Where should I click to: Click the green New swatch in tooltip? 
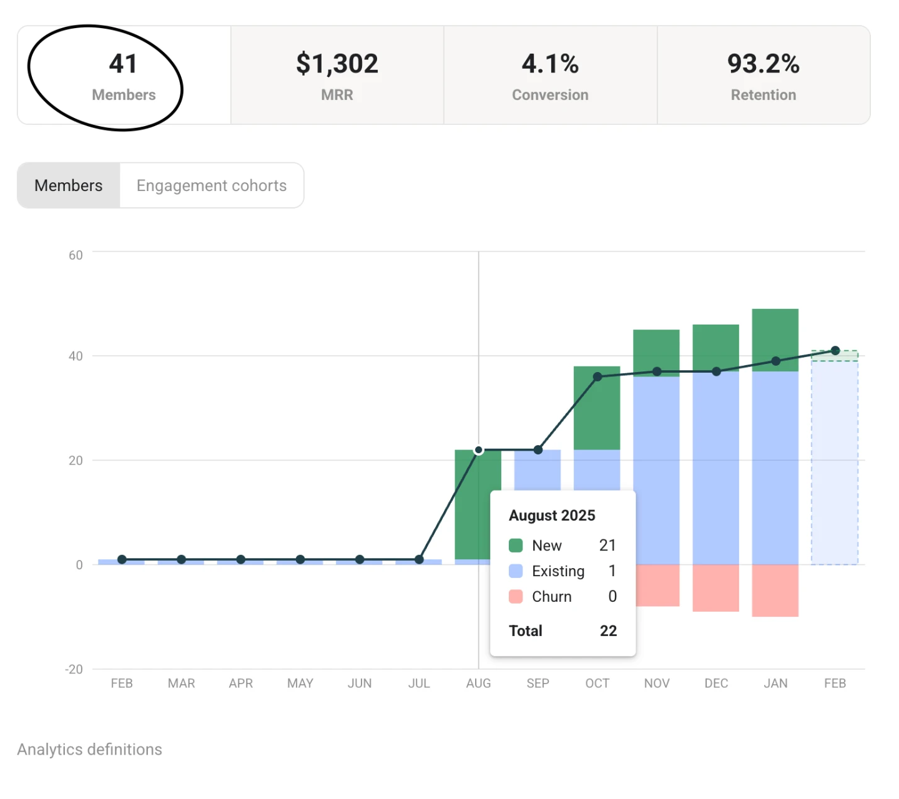516,546
